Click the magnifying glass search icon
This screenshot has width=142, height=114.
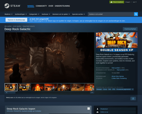tap(136, 14)
